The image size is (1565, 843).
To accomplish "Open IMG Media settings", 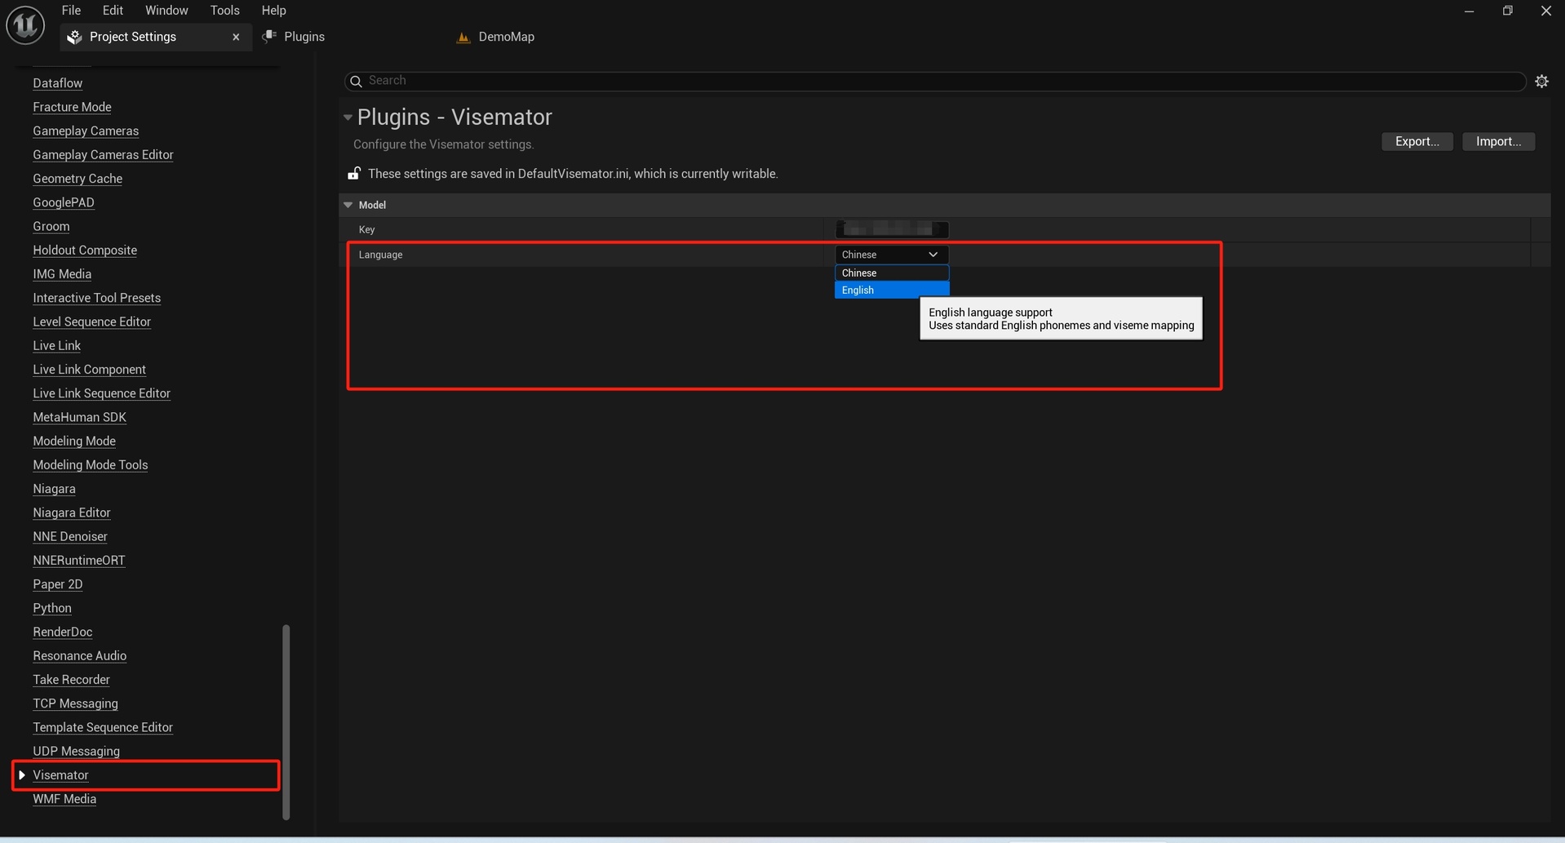I will point(62,274).
